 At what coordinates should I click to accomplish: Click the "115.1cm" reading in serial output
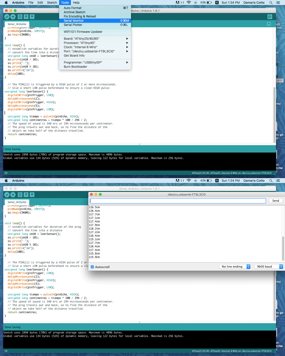[x=94, y=239]
